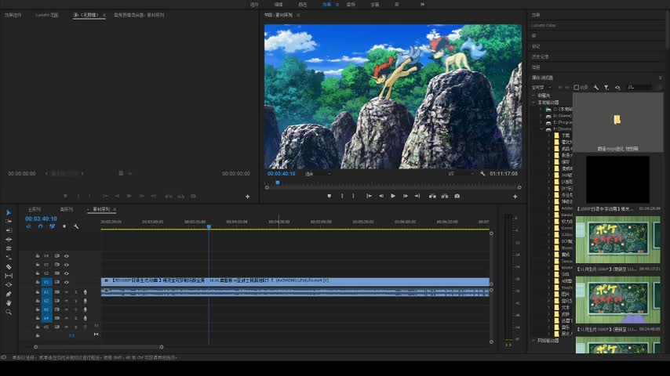Tick the ingest checkbox in media browser
This screenshot has width=670, height=376.
tap(577, 88)
